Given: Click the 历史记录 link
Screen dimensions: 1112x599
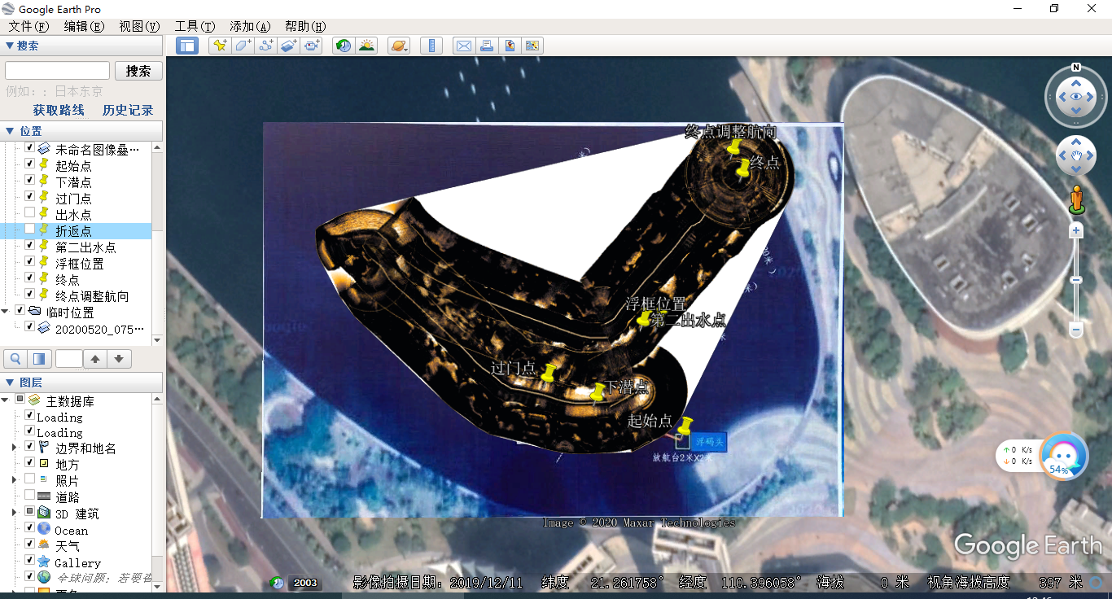Looking at the screenshot, I should pos(128,110).
